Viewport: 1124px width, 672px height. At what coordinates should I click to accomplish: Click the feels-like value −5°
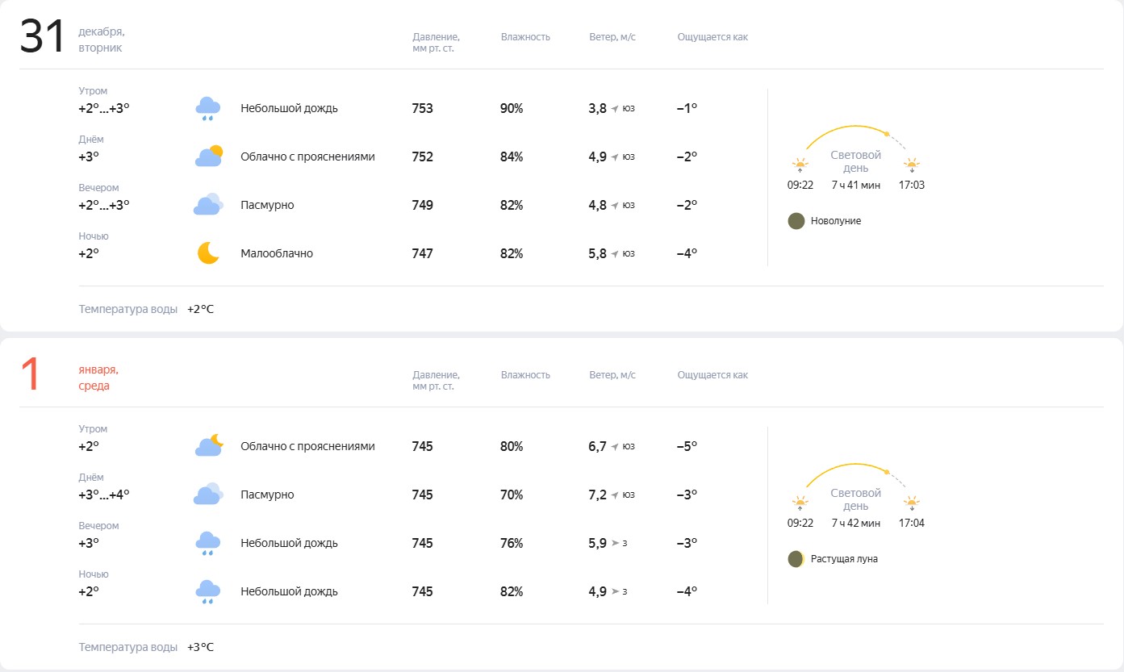(687, 446)
